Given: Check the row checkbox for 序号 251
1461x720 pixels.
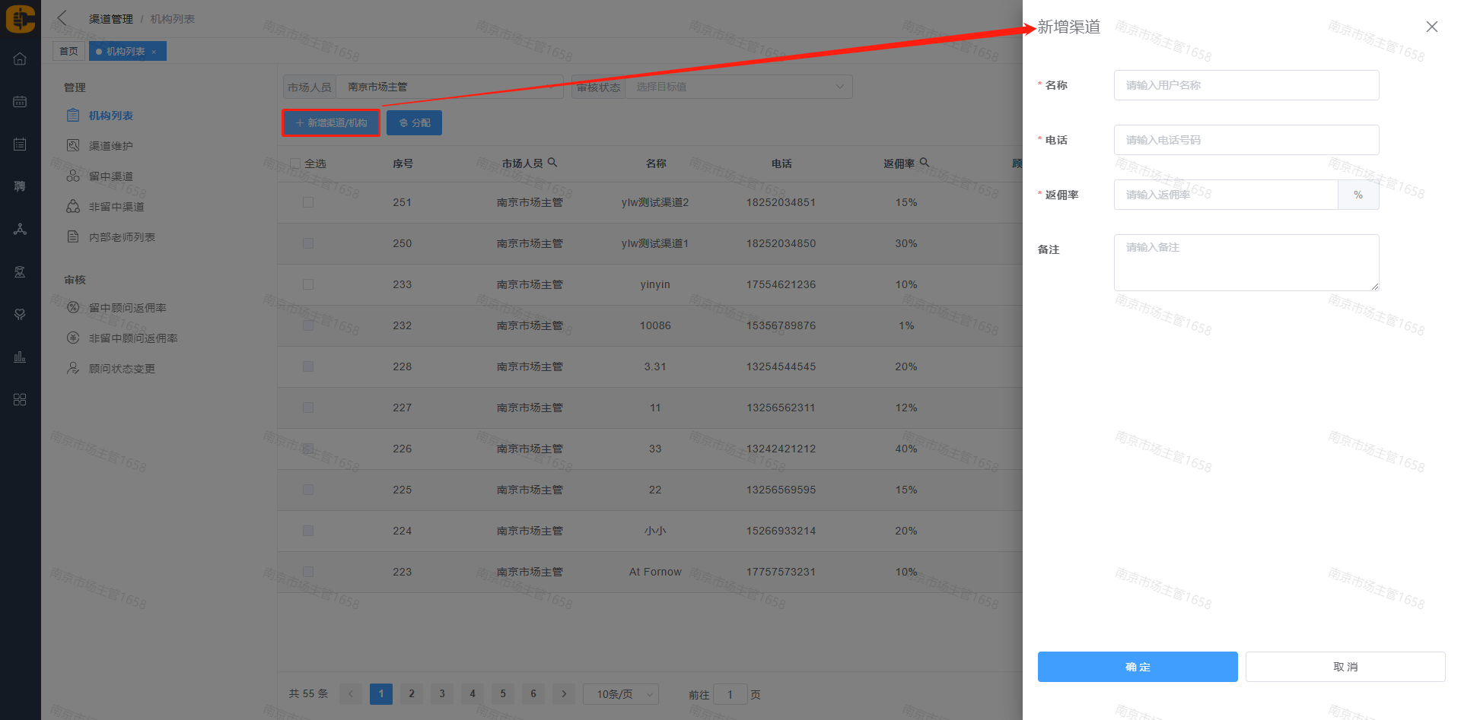Looking at the screenshot, I should coord(308,202).
